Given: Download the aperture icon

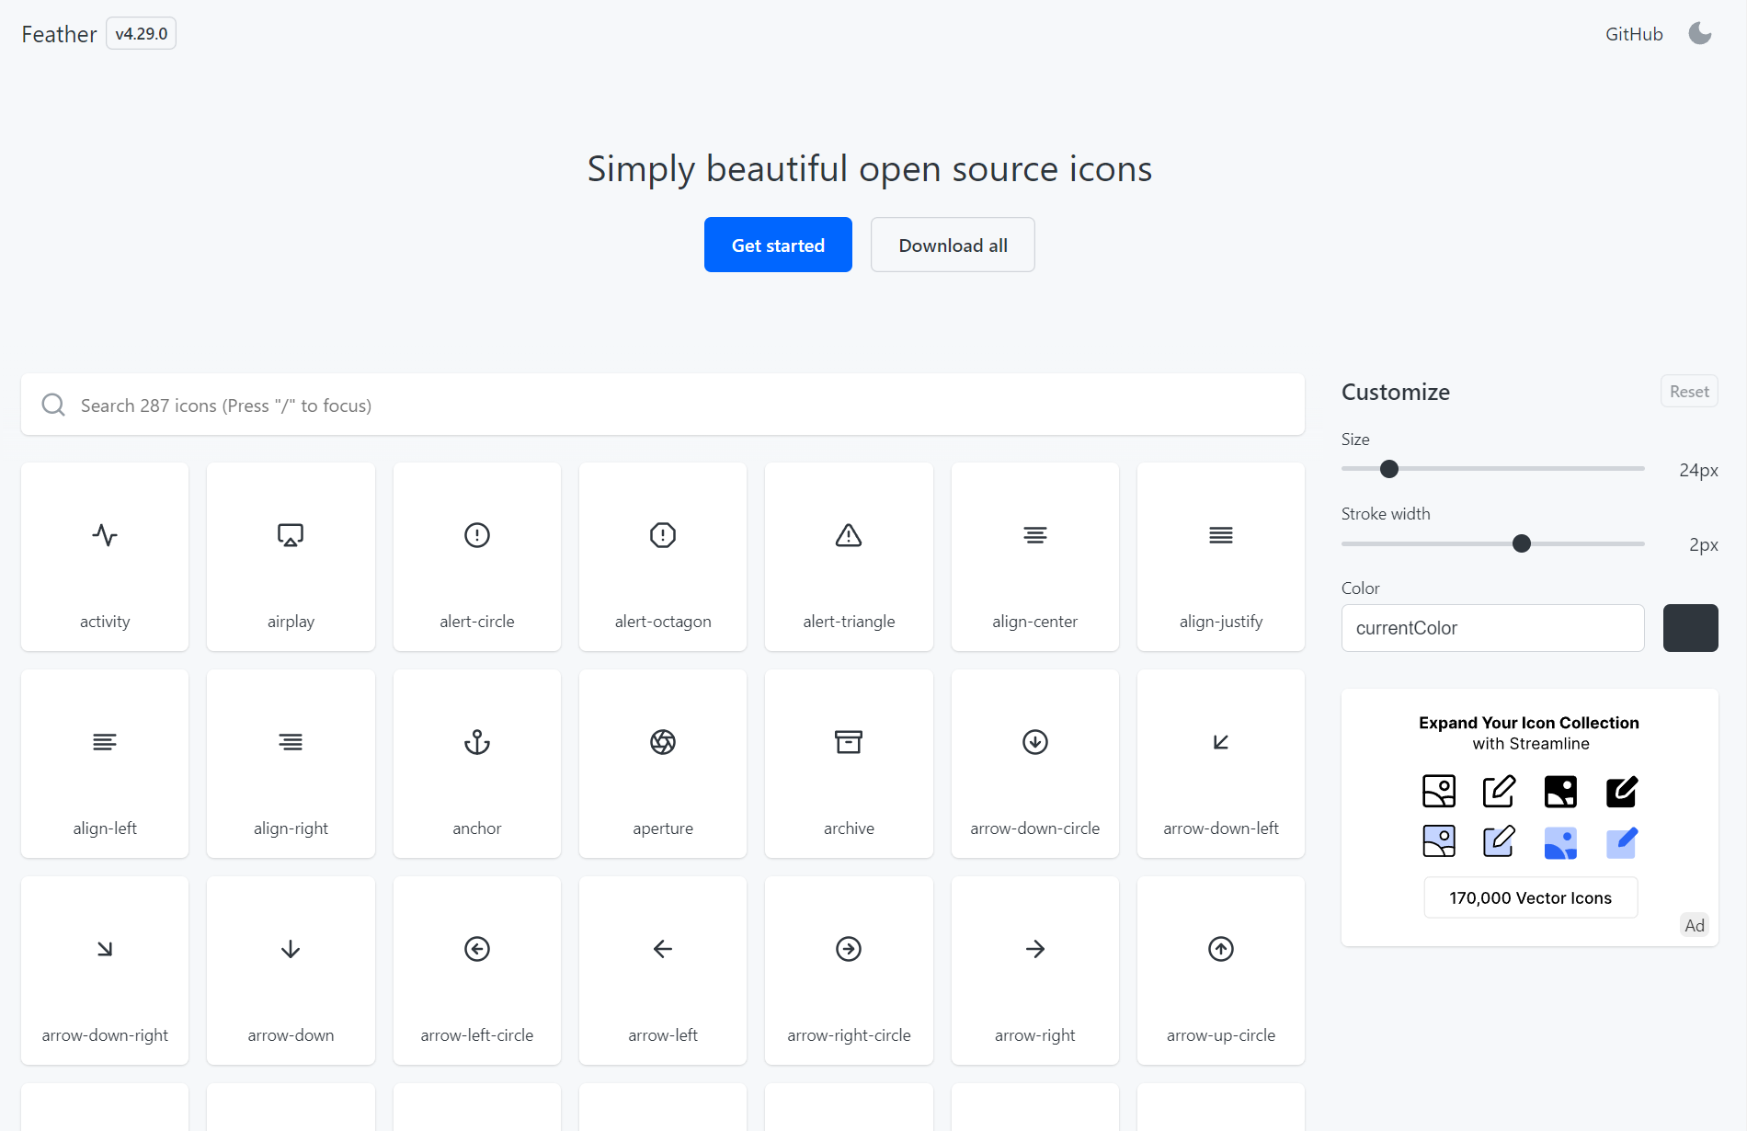Looking at the screenshot, I should coord(663,763).
